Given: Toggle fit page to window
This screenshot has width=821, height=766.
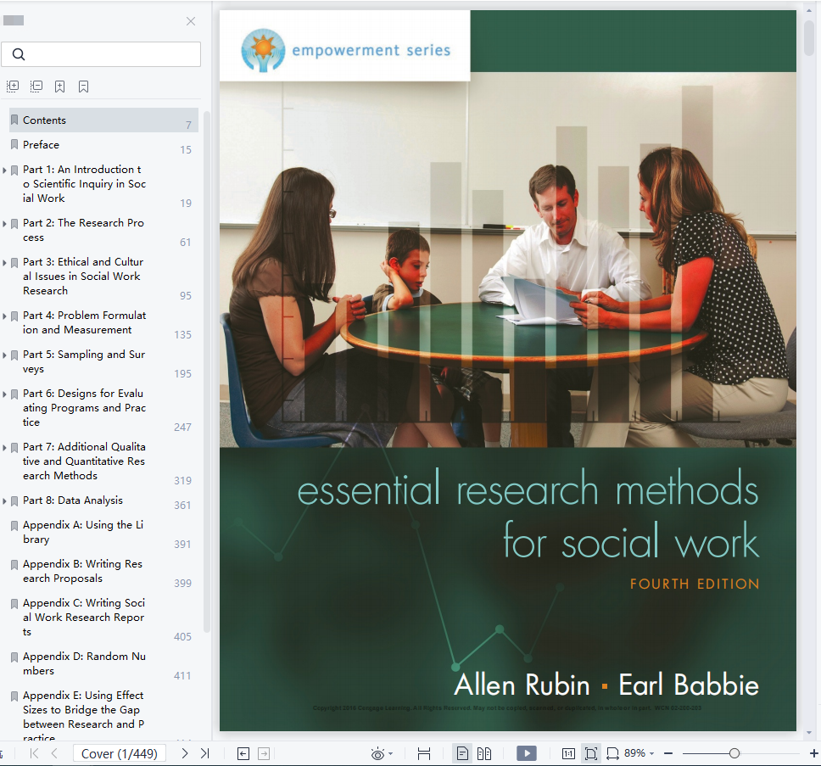Looking at the screenshot, I should click(x=591, y=753).
